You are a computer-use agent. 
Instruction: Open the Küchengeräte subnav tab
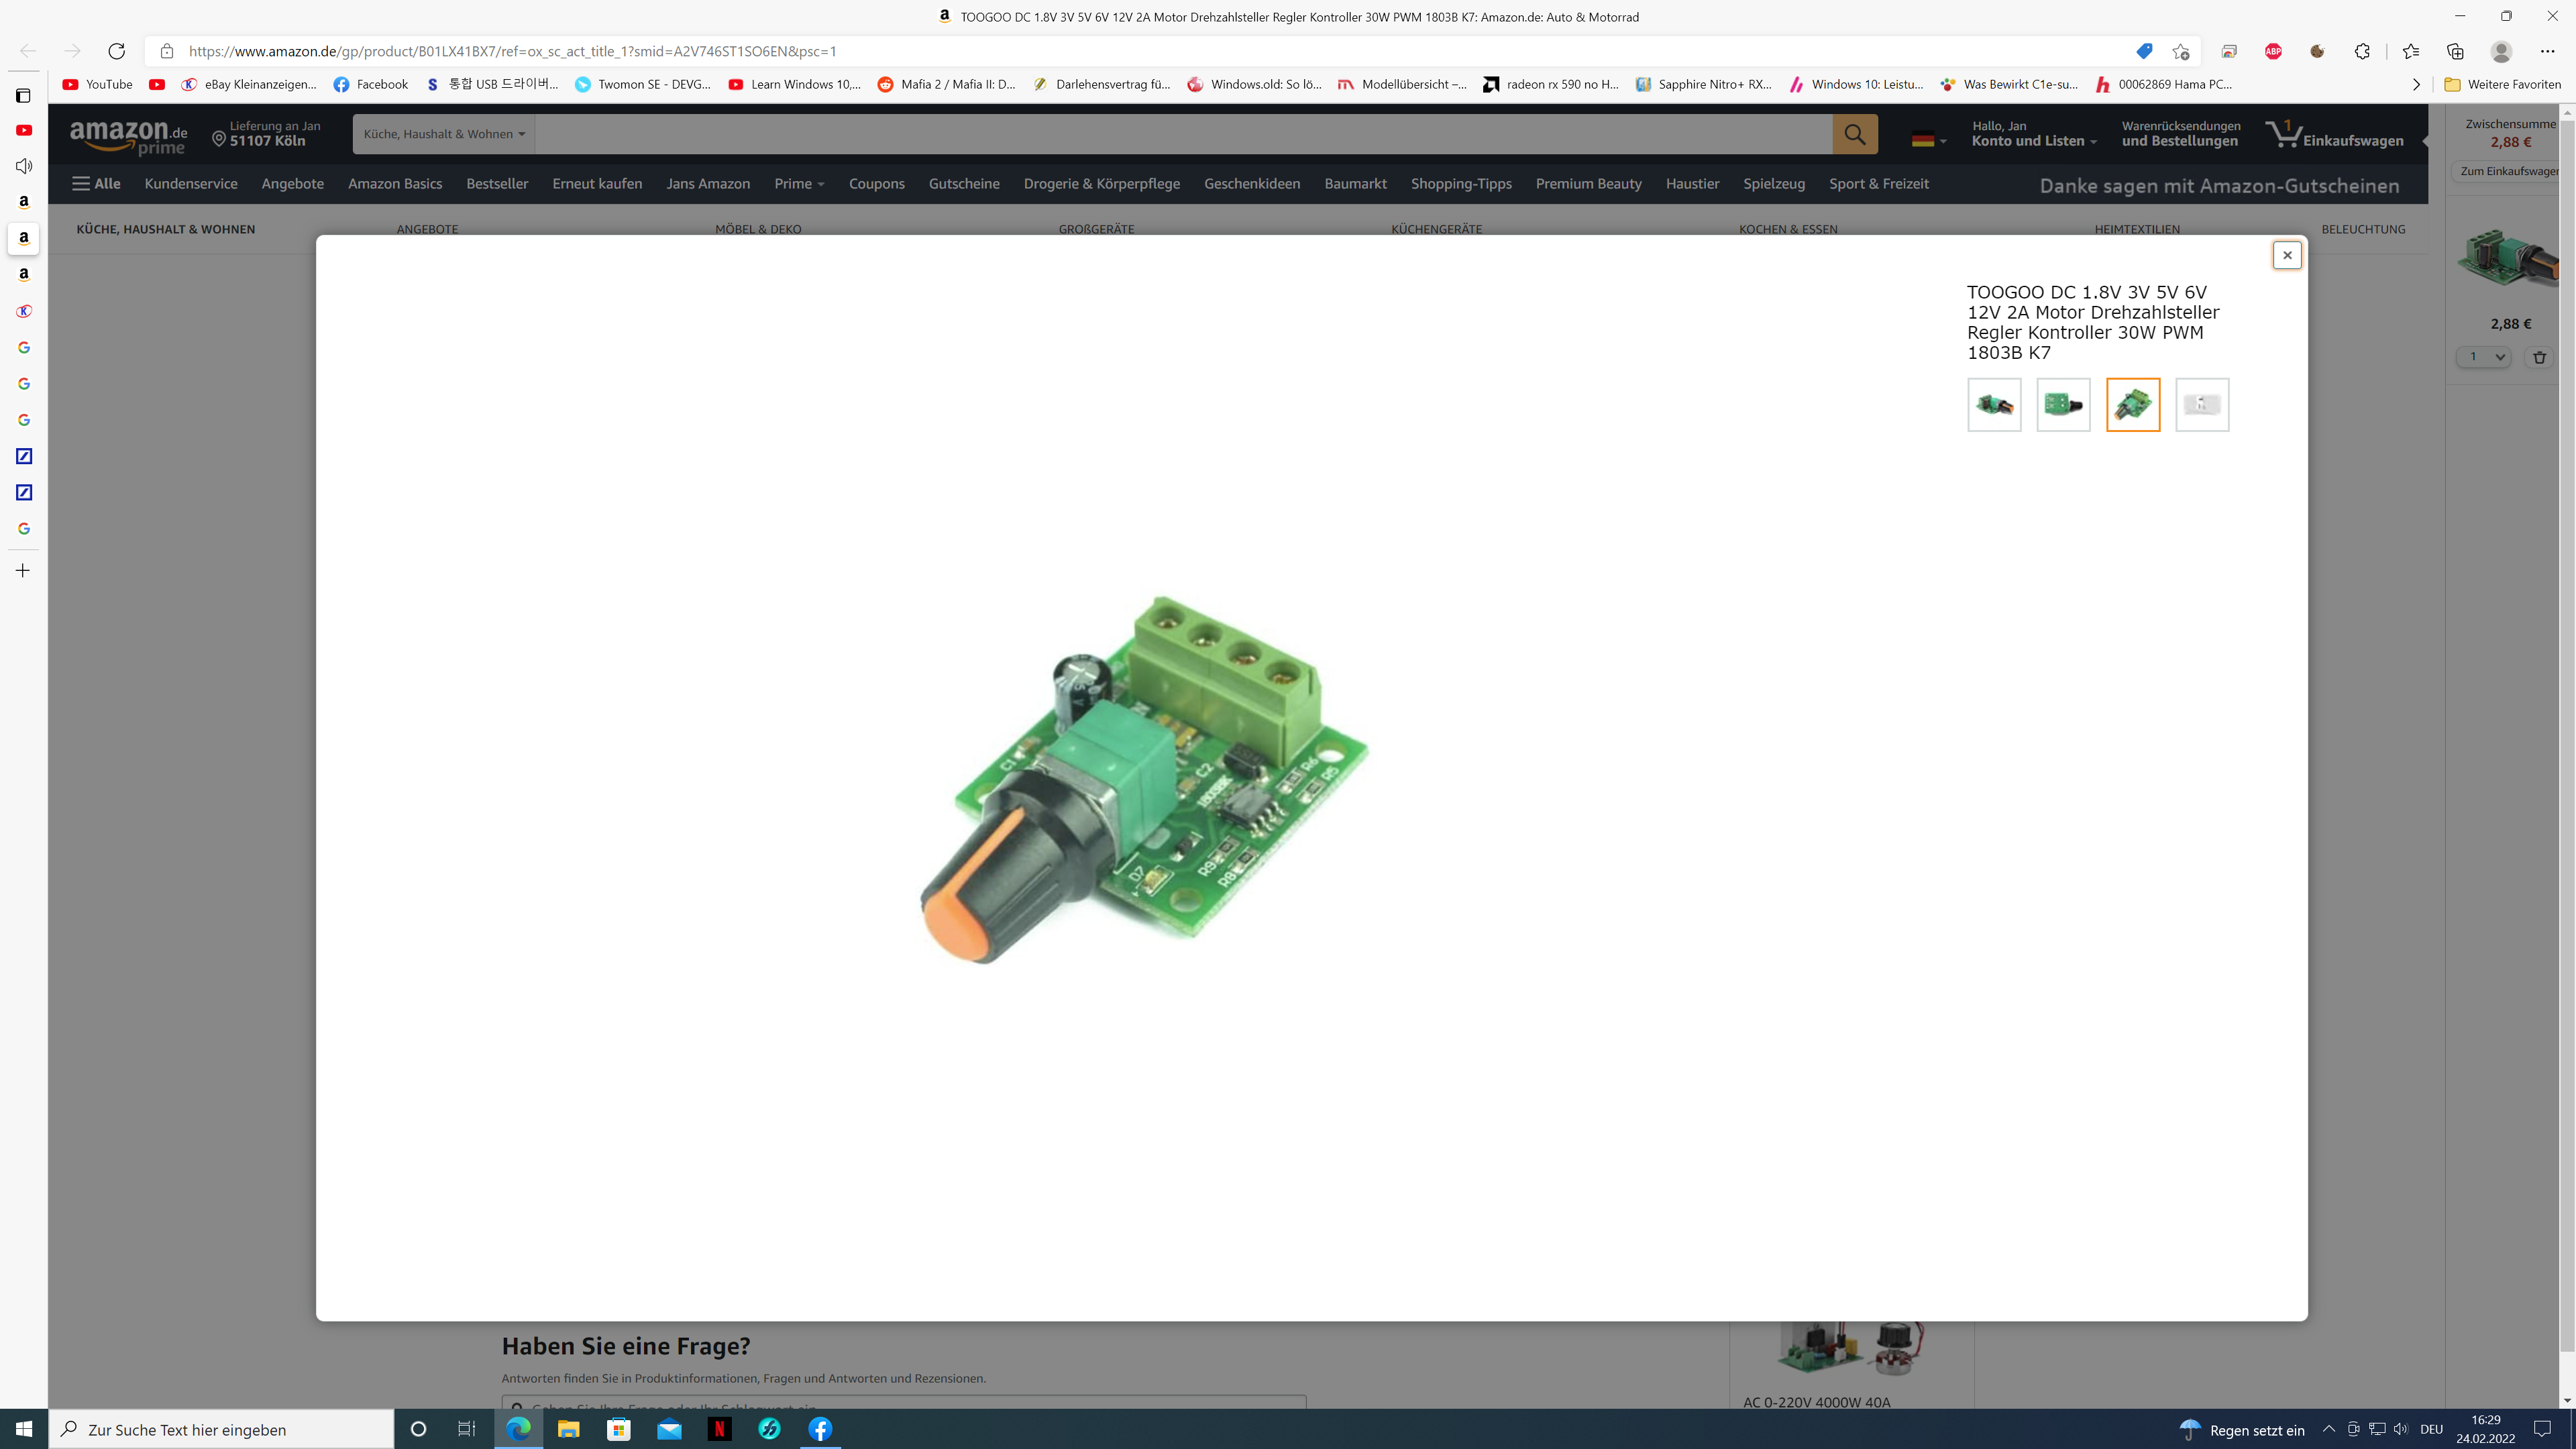coord(1436,229)
